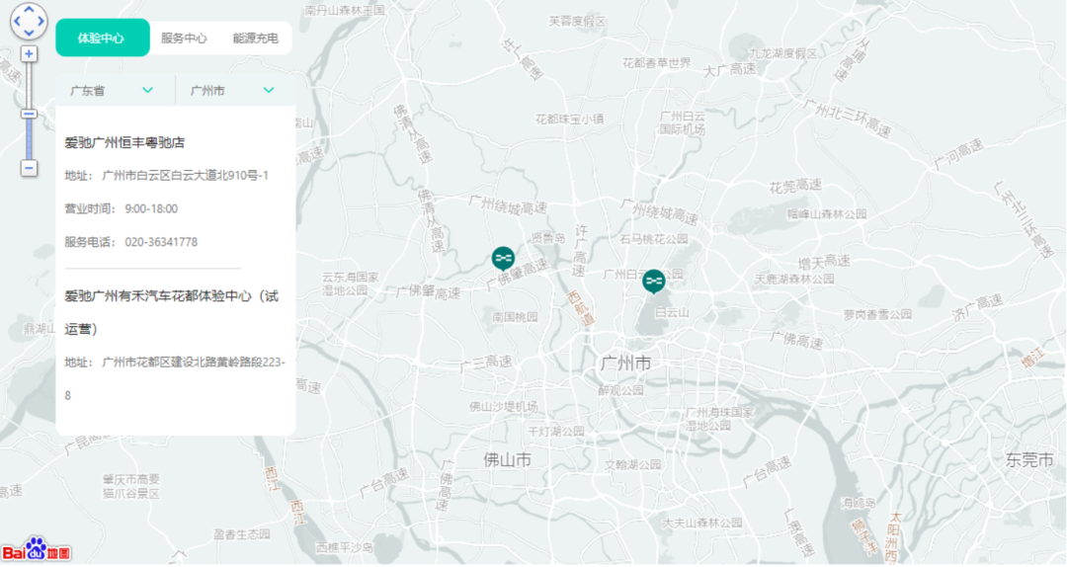Click the 西樵平沙岛 map label
The height and width of the screenshot is (567, 1067).
(x=345, y=548)
